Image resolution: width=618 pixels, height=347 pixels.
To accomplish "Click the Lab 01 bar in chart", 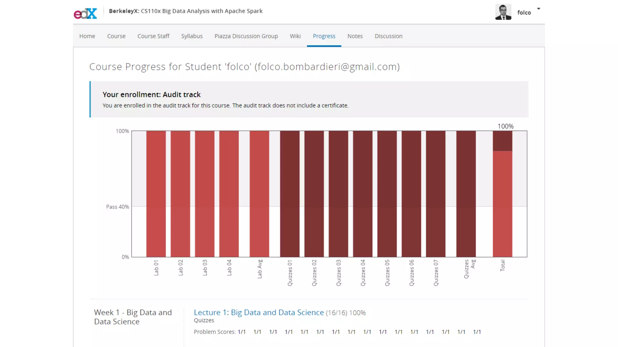I will (156, 194).
